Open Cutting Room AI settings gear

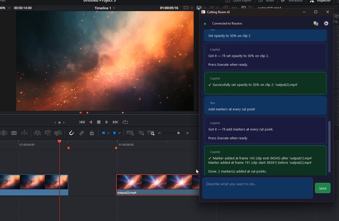pos(326,23)
